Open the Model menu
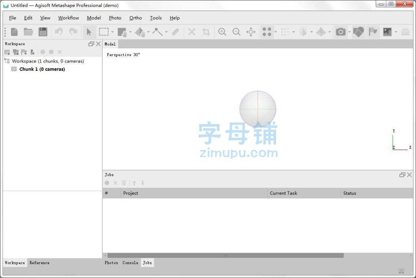The width and height of the screenshot is (416, 278). click(x=94, y=18)
